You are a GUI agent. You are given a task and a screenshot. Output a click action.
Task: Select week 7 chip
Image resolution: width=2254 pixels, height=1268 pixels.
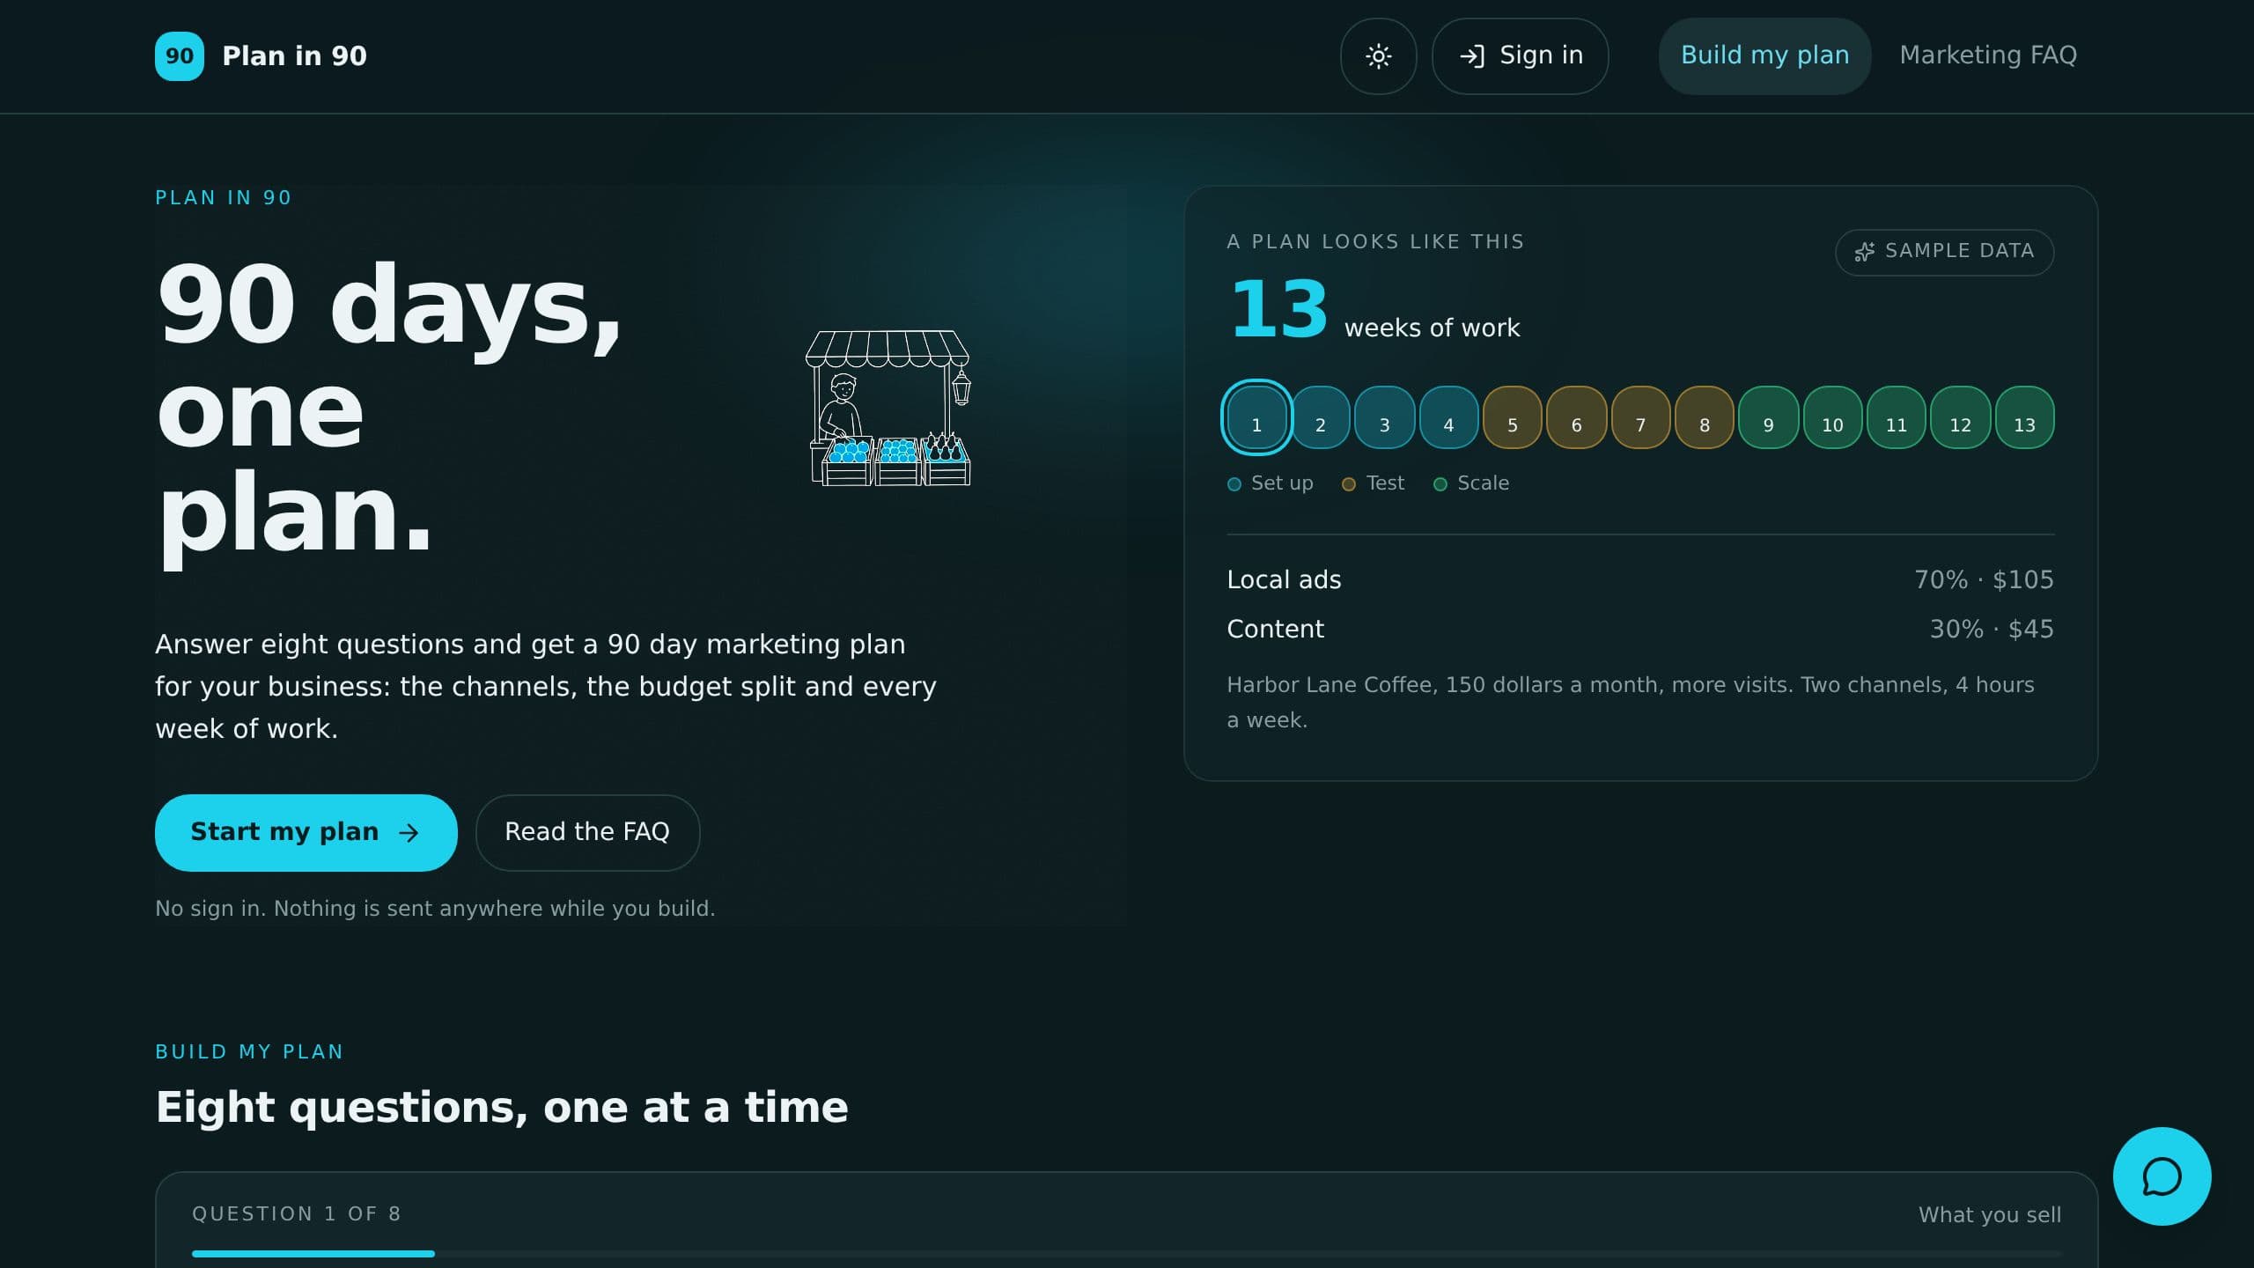[1640, 417]
